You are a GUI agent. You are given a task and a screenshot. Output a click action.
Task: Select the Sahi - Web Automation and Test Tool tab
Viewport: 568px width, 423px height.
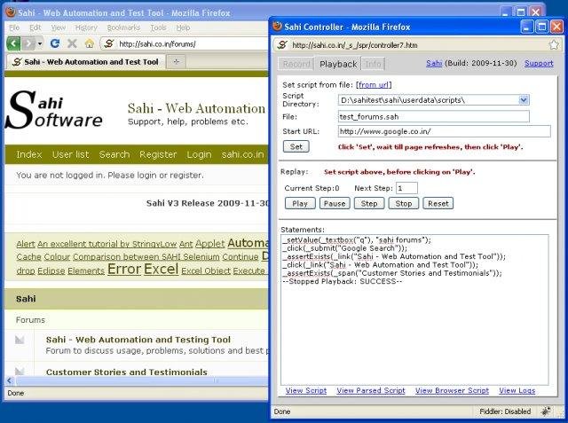click(86, 62)
